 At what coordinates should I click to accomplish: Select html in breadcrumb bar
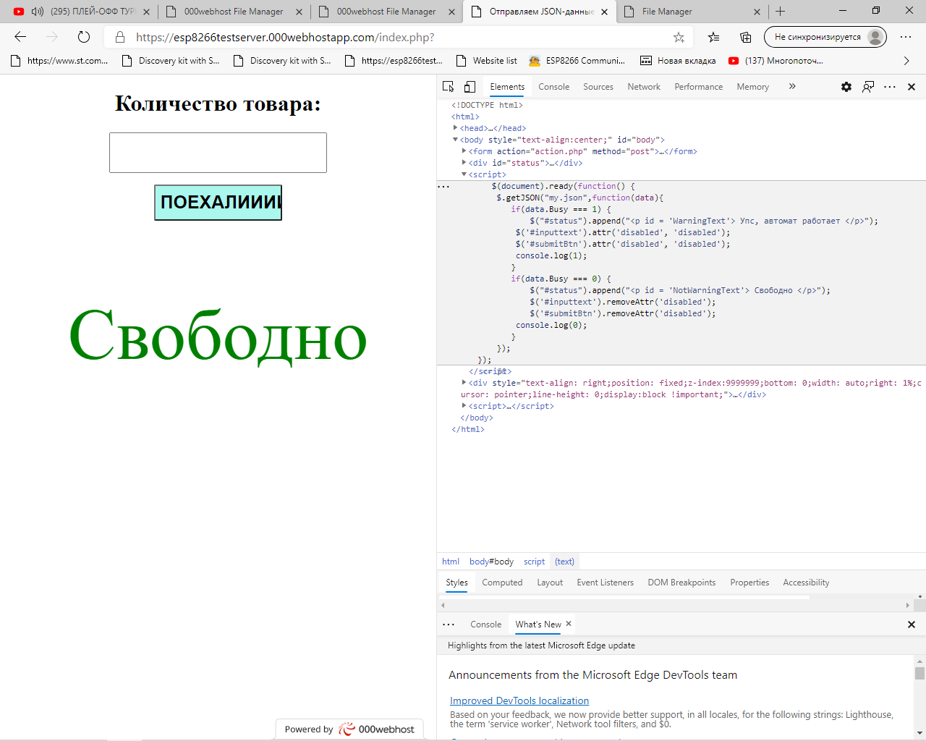tap(451, 562)
